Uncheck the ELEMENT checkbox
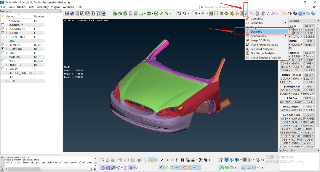 (3, 45)
